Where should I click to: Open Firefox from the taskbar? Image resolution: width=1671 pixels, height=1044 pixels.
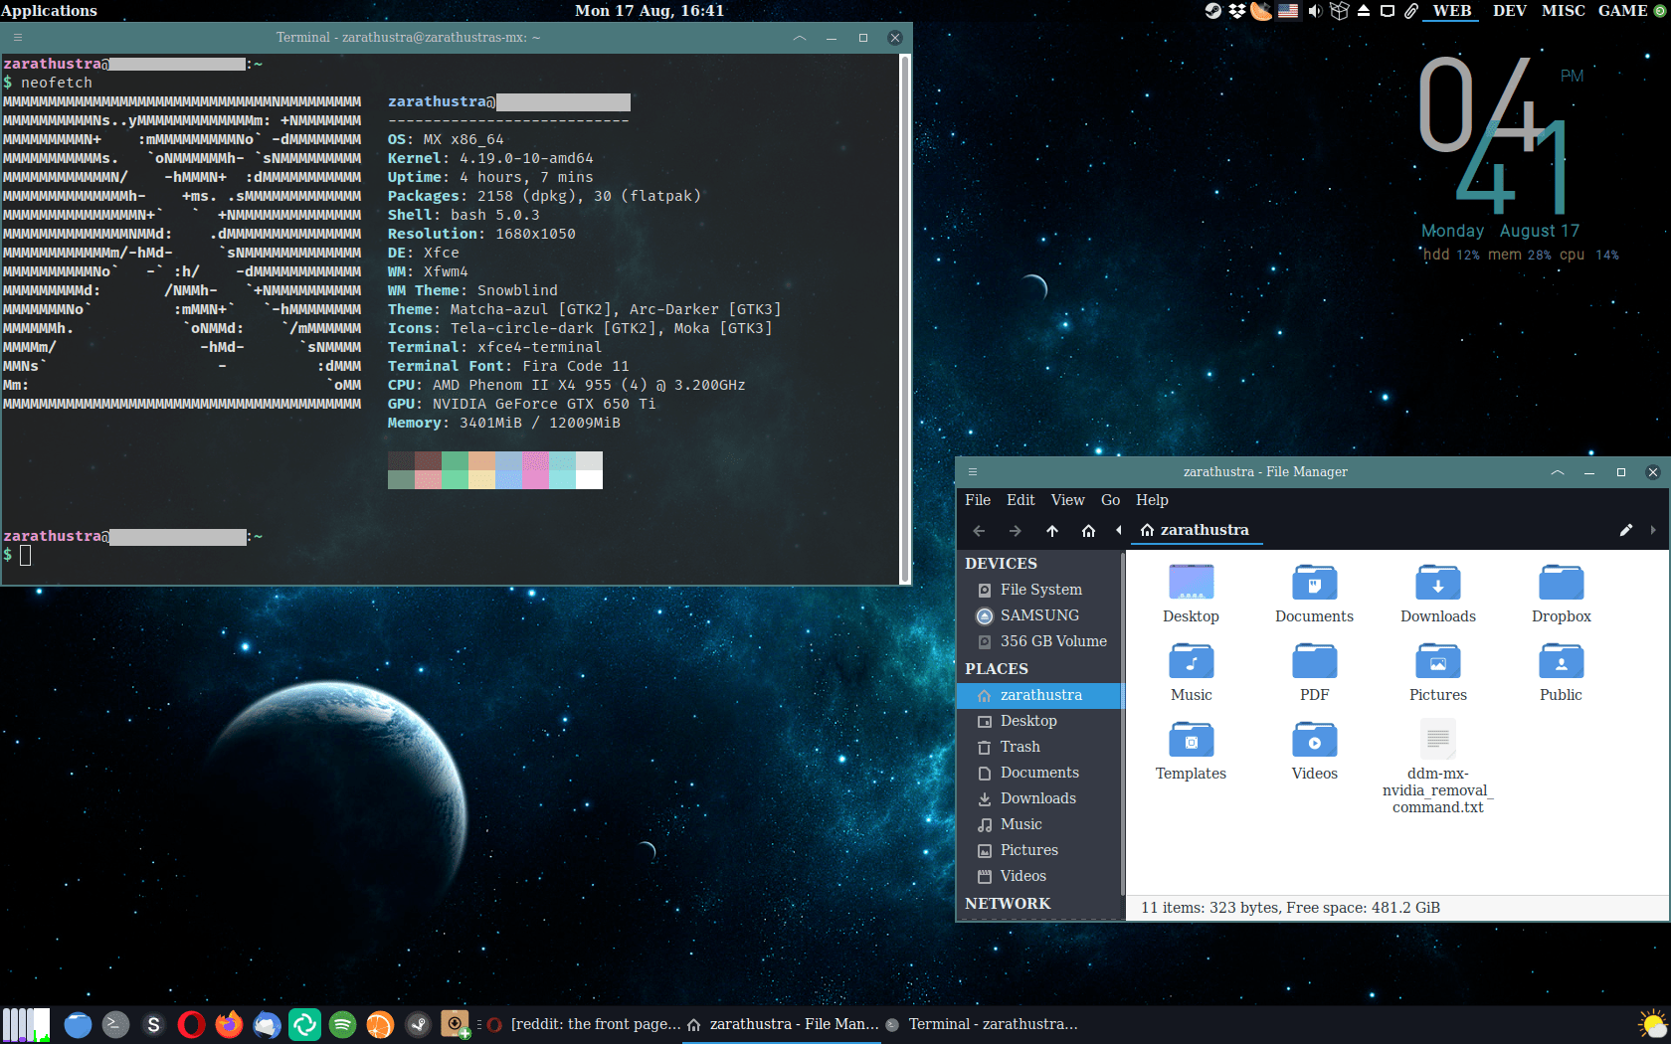coord(229,1024)
